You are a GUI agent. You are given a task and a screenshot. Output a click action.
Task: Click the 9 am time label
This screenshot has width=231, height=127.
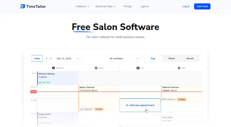(34, 73)
